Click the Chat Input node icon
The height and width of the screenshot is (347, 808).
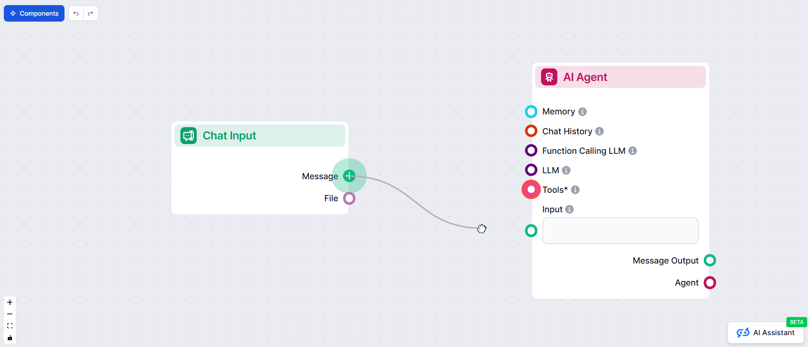click(x=188, y=136)
